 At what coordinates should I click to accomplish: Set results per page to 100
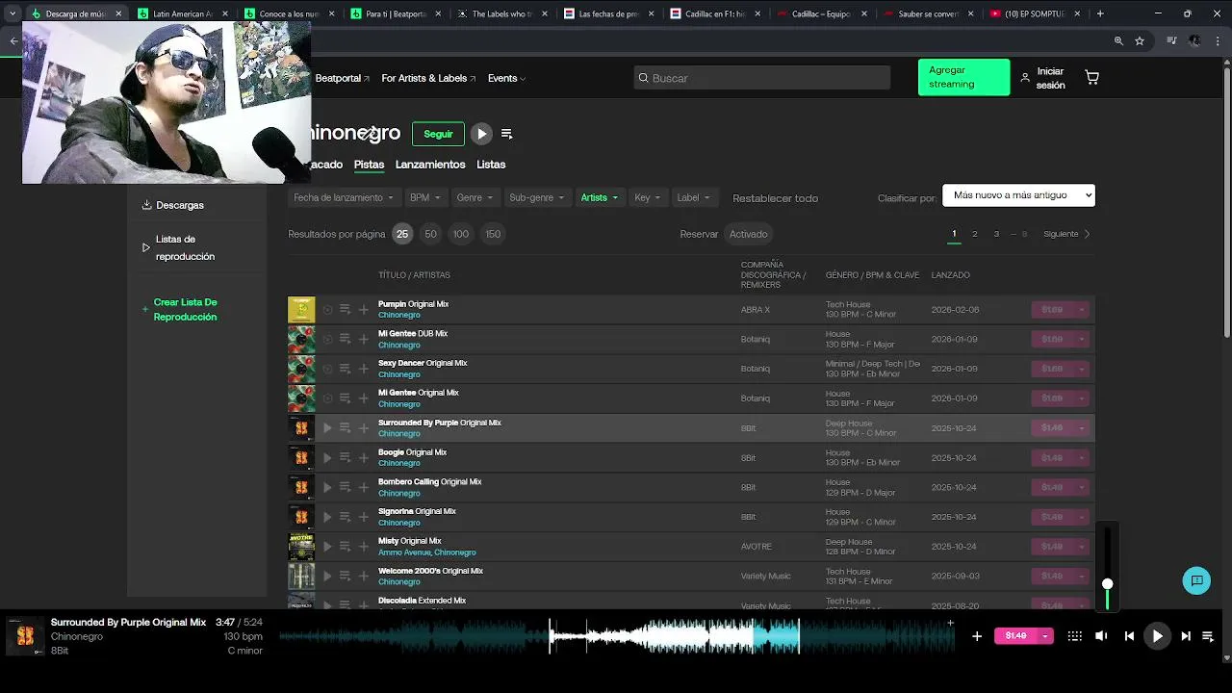[461, 234]
